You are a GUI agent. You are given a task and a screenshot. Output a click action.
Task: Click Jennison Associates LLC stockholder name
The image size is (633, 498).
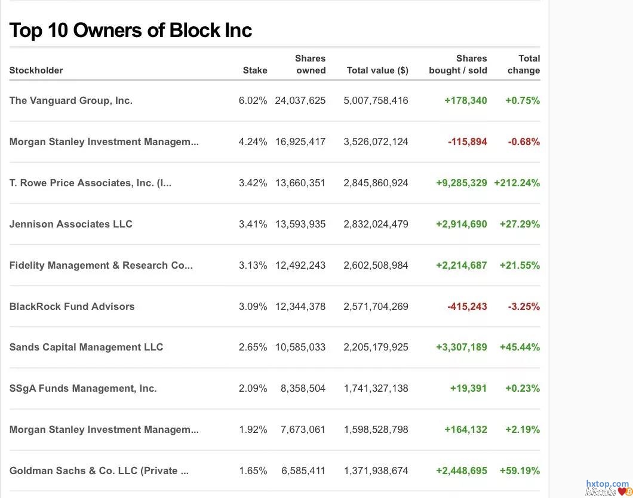point(70,224)
